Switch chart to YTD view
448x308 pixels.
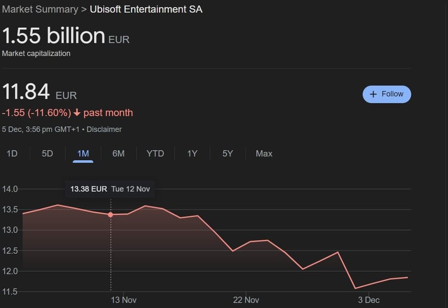pos(155,154)
